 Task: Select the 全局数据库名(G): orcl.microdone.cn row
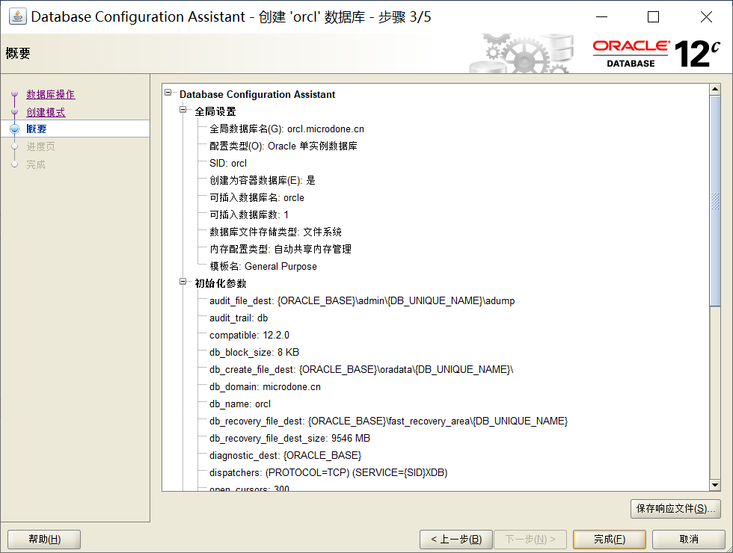[x=286, y=129]
